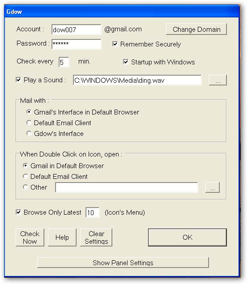Open browse dialog for Other program path
247x284 pixels.
point(213,187)
